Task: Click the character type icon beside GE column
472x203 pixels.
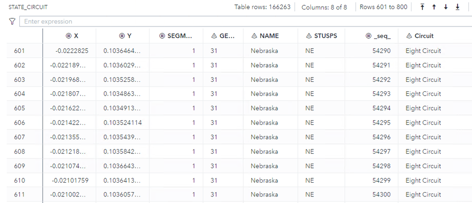Action: coord(214,36)
